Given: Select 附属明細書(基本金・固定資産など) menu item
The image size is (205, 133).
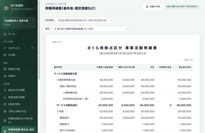Looking at the screenshot, I should click(19, 130).
